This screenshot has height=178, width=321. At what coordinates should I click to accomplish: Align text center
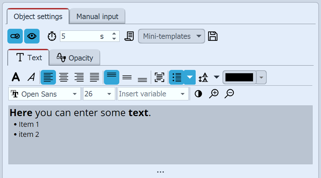pos(64,77)
